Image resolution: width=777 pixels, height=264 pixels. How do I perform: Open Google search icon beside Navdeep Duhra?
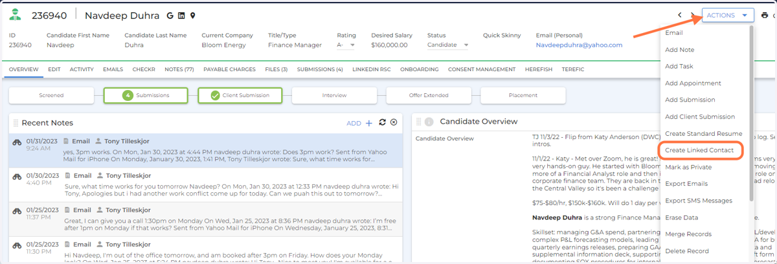coord(170,16)
